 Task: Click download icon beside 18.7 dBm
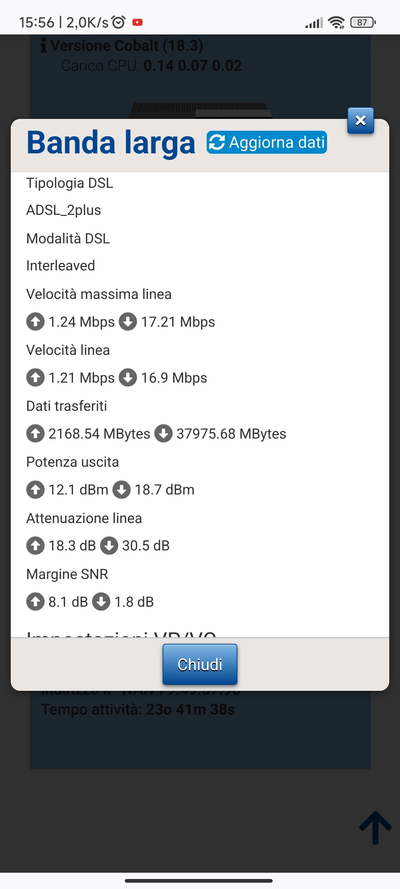(x=121, y=490)
